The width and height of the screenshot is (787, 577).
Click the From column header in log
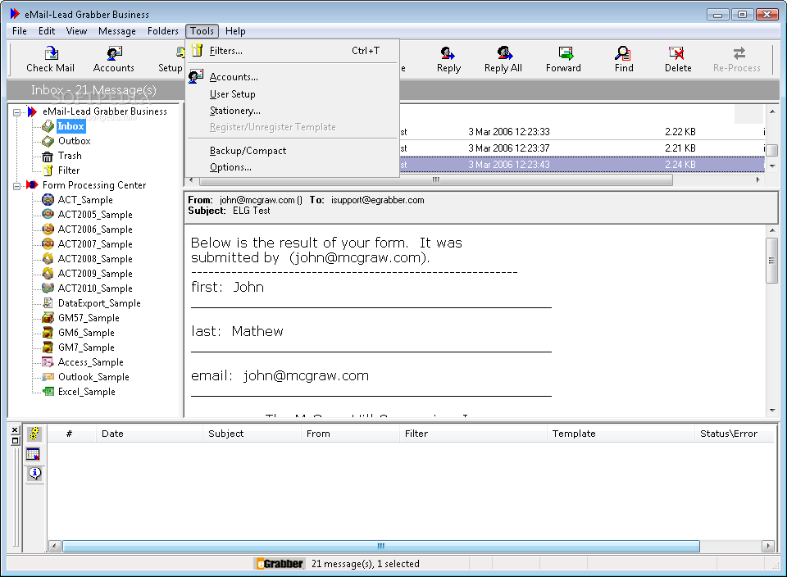coord(350,434)
